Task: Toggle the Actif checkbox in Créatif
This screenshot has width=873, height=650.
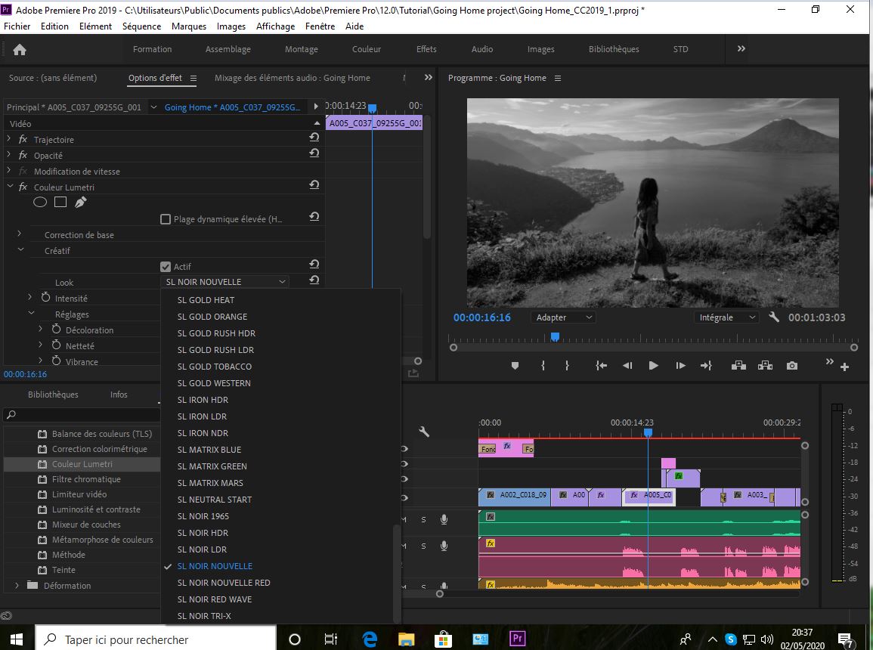Action: (x=166, y=267)
